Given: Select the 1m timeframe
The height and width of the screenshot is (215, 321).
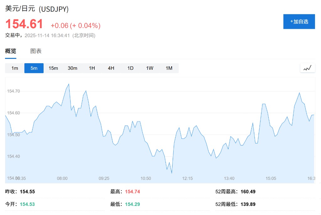Looking at the screenshot, I should coord(15,68).
